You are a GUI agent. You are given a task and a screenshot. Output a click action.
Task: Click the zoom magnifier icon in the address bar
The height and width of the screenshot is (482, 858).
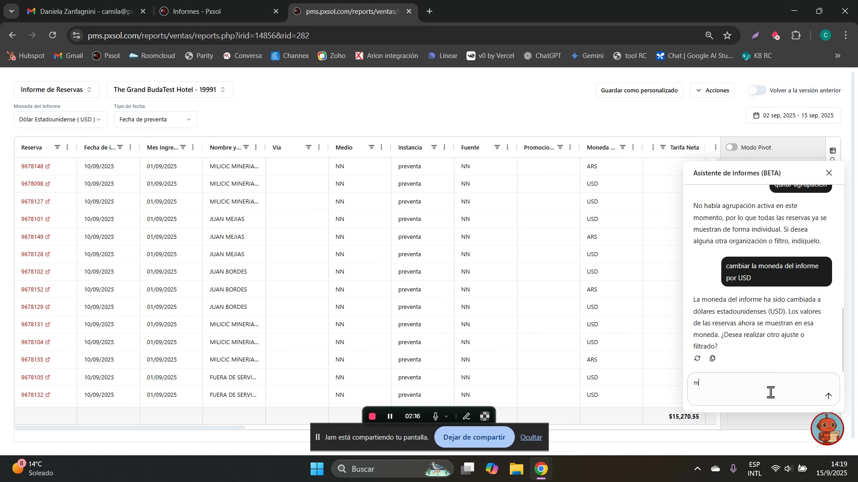click(x=709, y=35)
